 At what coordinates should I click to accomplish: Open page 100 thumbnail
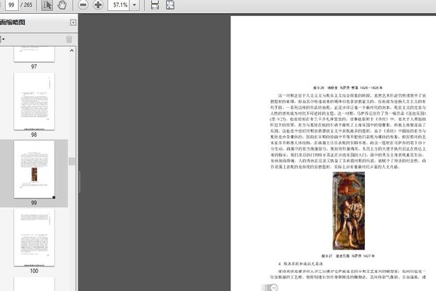pos(34,238)
